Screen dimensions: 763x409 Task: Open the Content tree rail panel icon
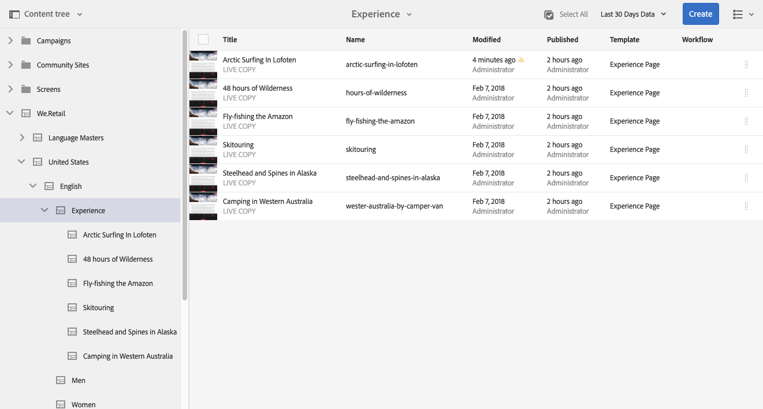pos(14,14)
